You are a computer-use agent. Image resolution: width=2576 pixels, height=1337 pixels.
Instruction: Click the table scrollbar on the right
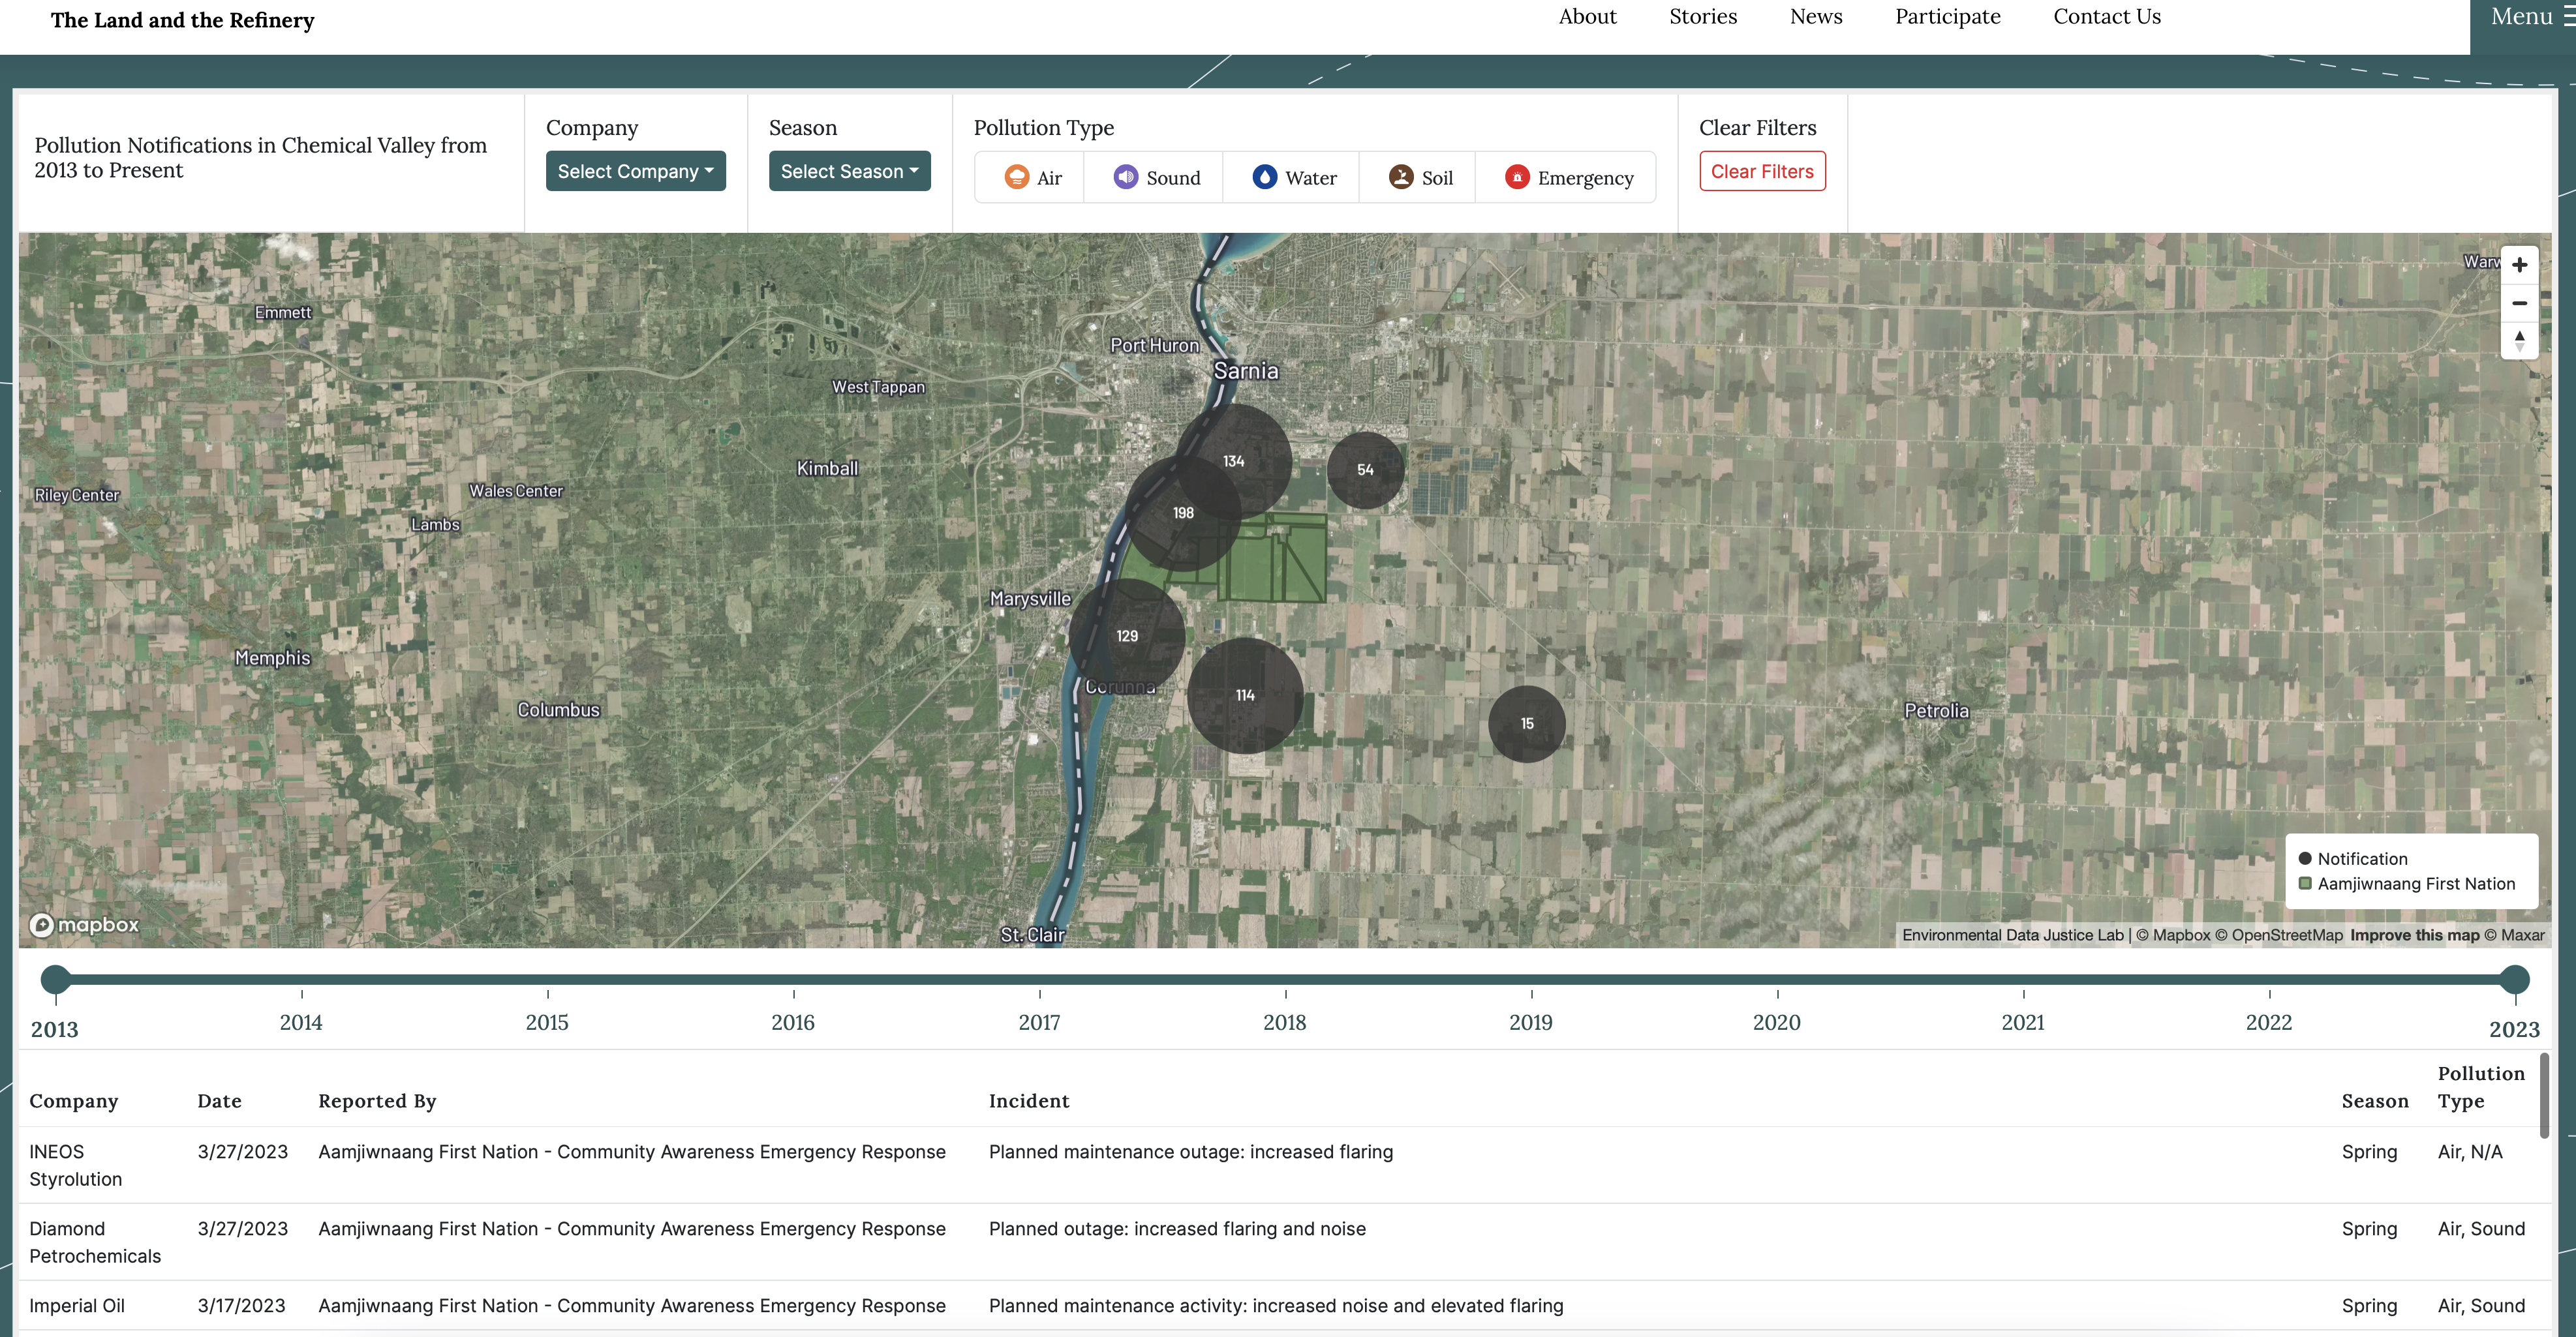pyautogui.click(x=2544, y=1095)
